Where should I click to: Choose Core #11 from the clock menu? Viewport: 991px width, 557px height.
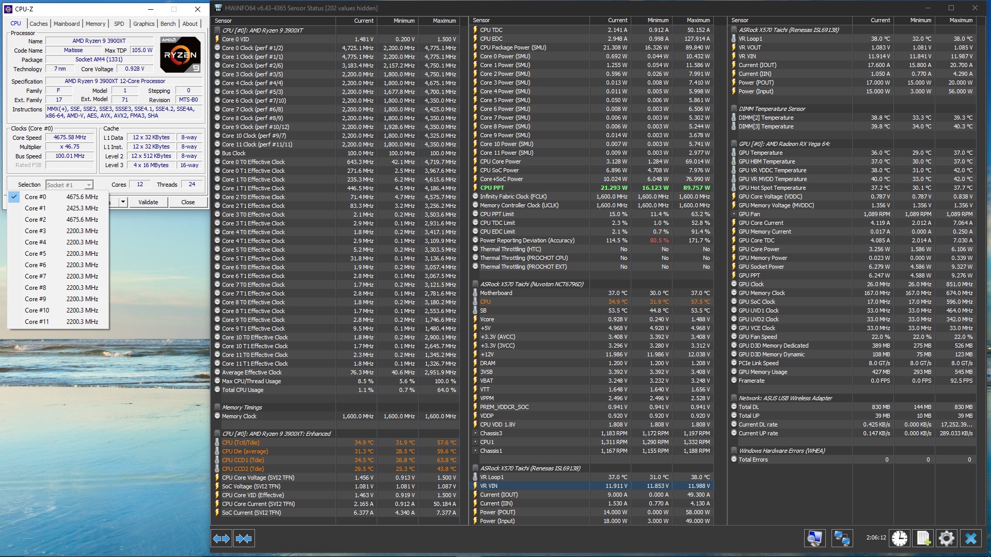[x=37, y=322]
